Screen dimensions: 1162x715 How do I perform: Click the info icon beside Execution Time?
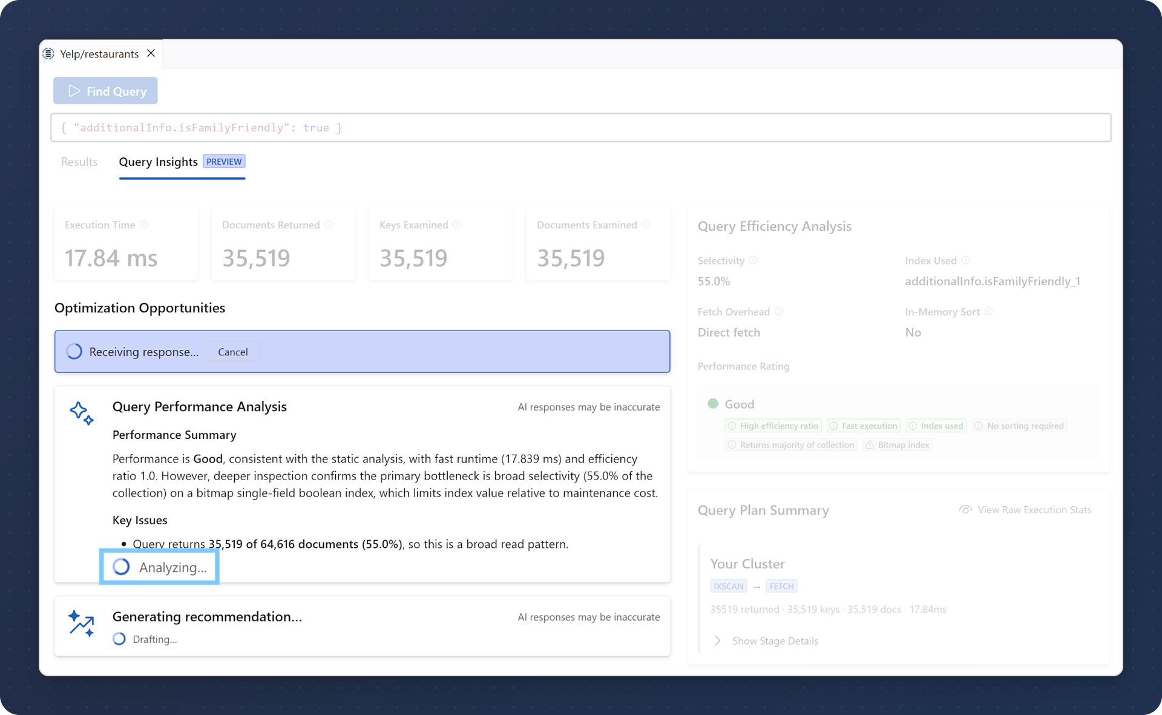[x=144, y=225]
